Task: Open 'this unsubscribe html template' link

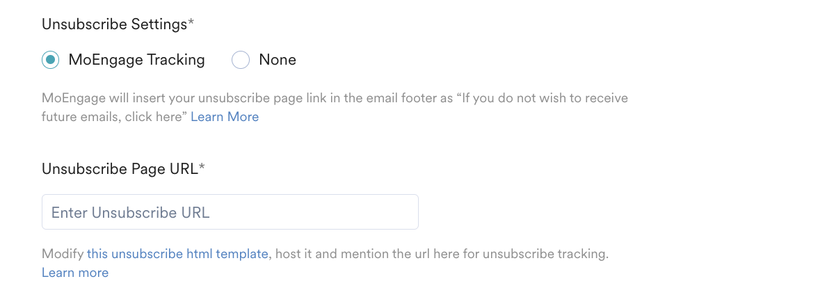Action: tap(177, 254)
